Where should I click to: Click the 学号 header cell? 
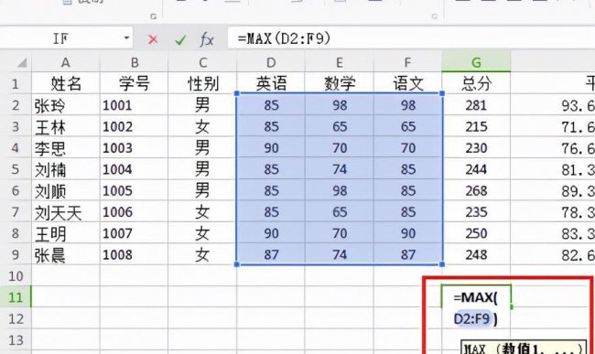point(134,83)
